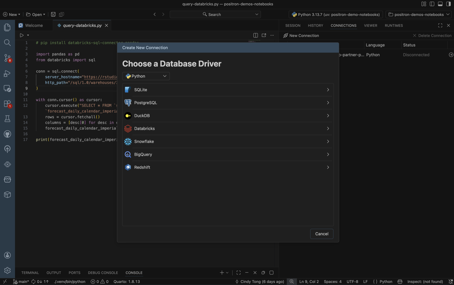Choose the DuckDB driver
Screen dimensions: 454x285
point(228,116)
